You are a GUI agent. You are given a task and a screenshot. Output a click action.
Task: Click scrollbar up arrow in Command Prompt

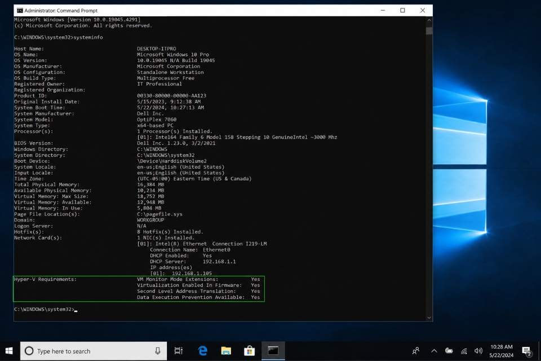(429, 20)
